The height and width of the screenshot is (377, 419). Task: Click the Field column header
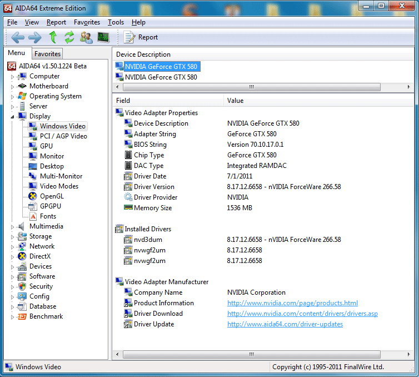point(168,101)
